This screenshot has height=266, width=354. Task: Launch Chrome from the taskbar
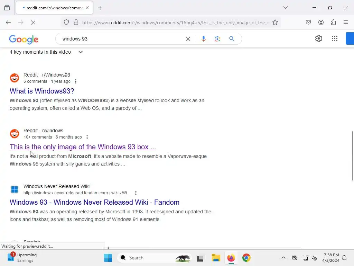coord(246,258)
